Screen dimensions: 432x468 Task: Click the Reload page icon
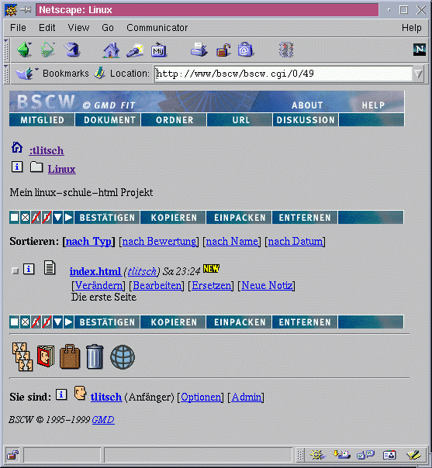click(72, 50)
